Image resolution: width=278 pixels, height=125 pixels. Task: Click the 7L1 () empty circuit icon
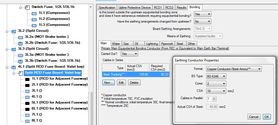(x=27, y=115)
